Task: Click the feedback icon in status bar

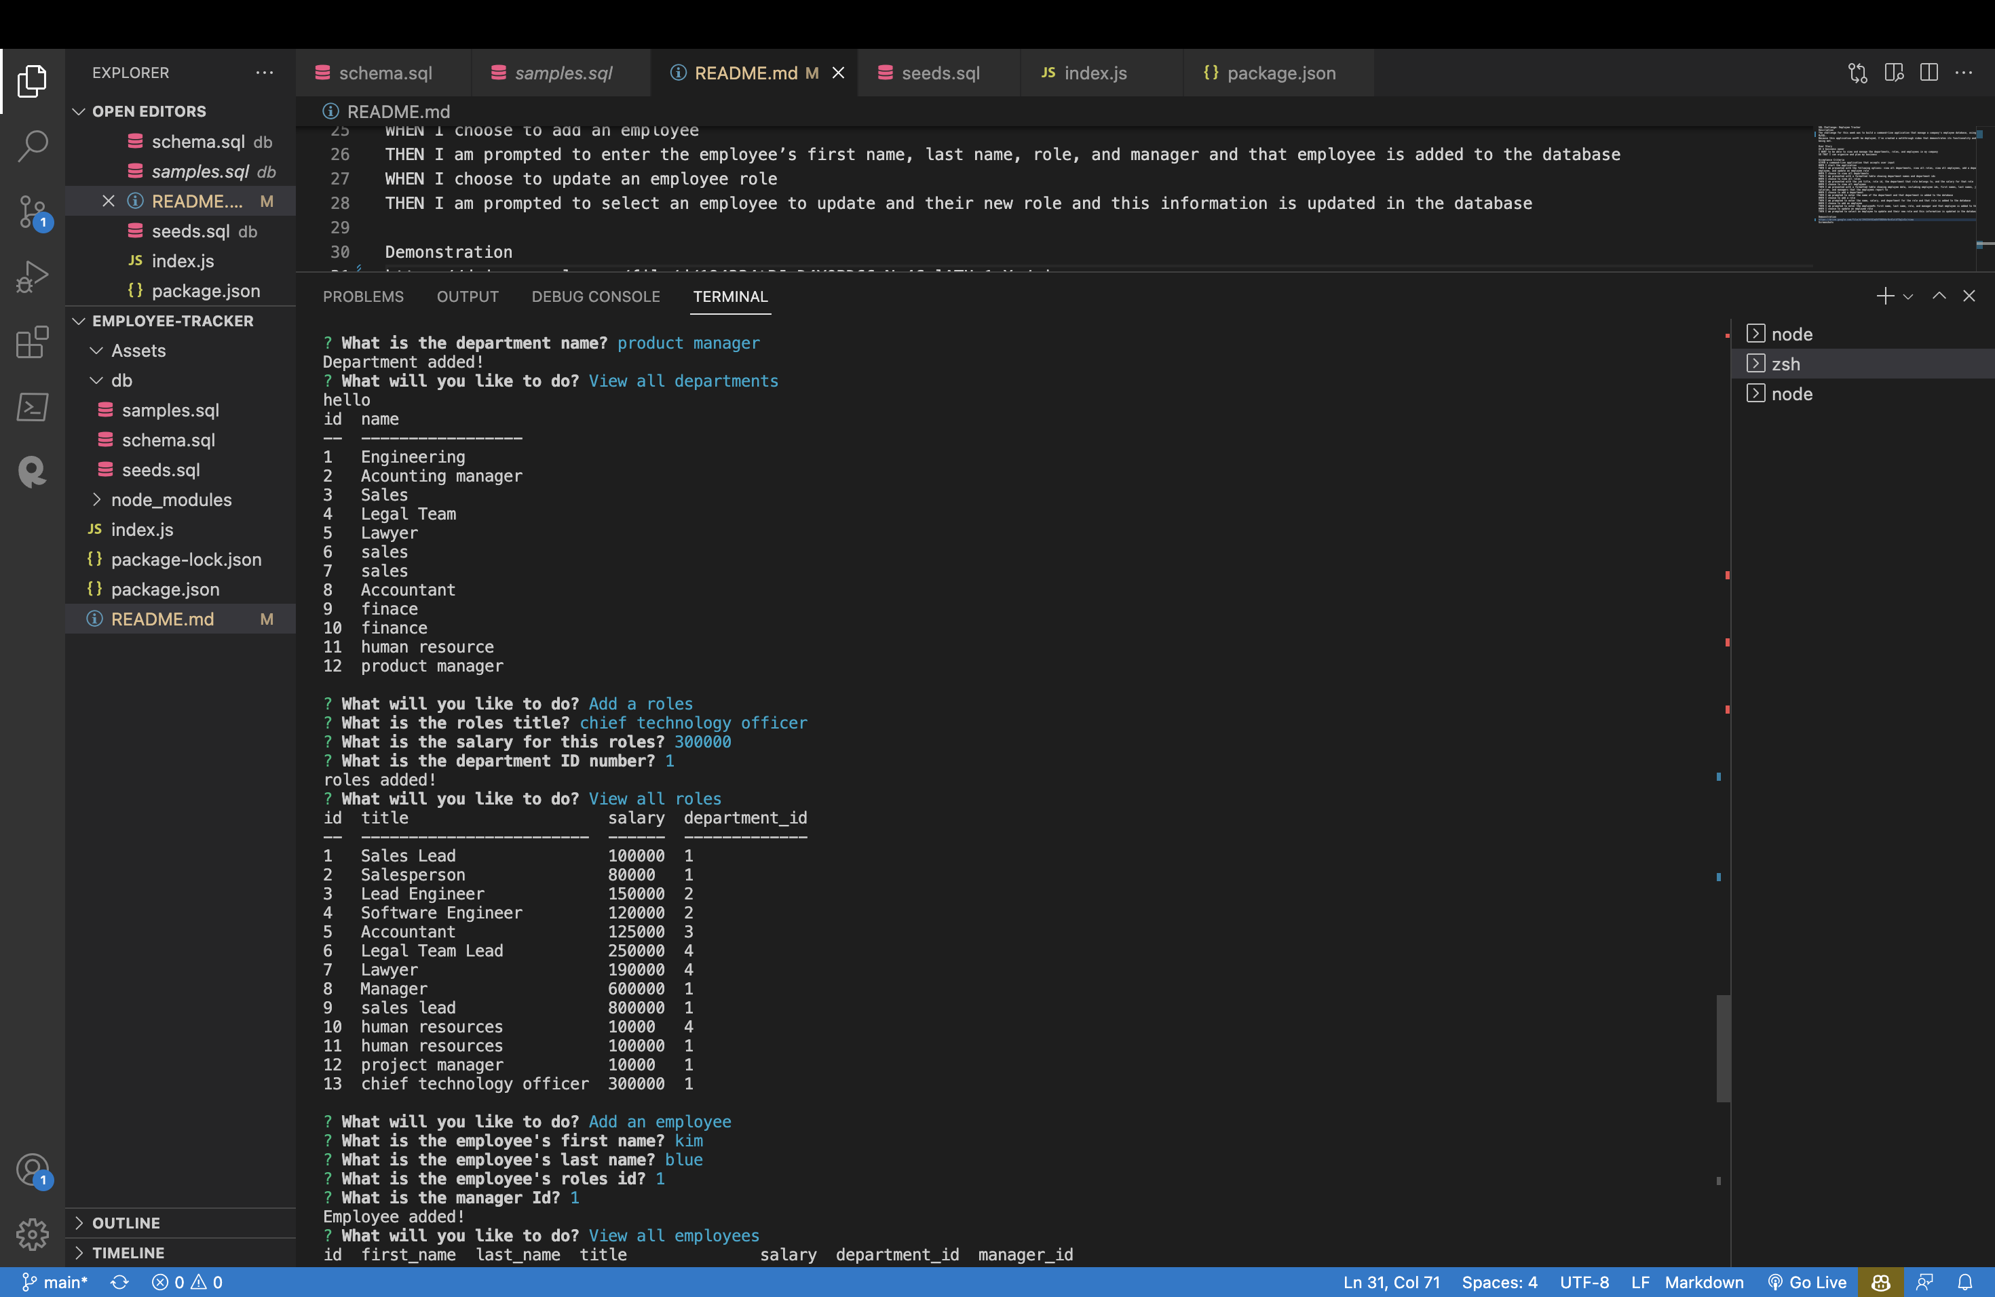Action: coord(1924,1282)
